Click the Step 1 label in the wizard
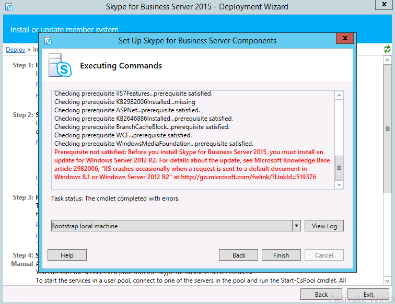 tap(23, 65)
